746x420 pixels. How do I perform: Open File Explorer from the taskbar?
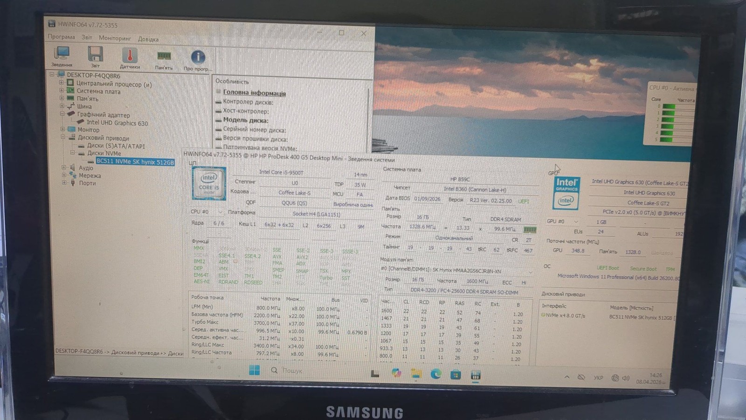click(416, 373)
